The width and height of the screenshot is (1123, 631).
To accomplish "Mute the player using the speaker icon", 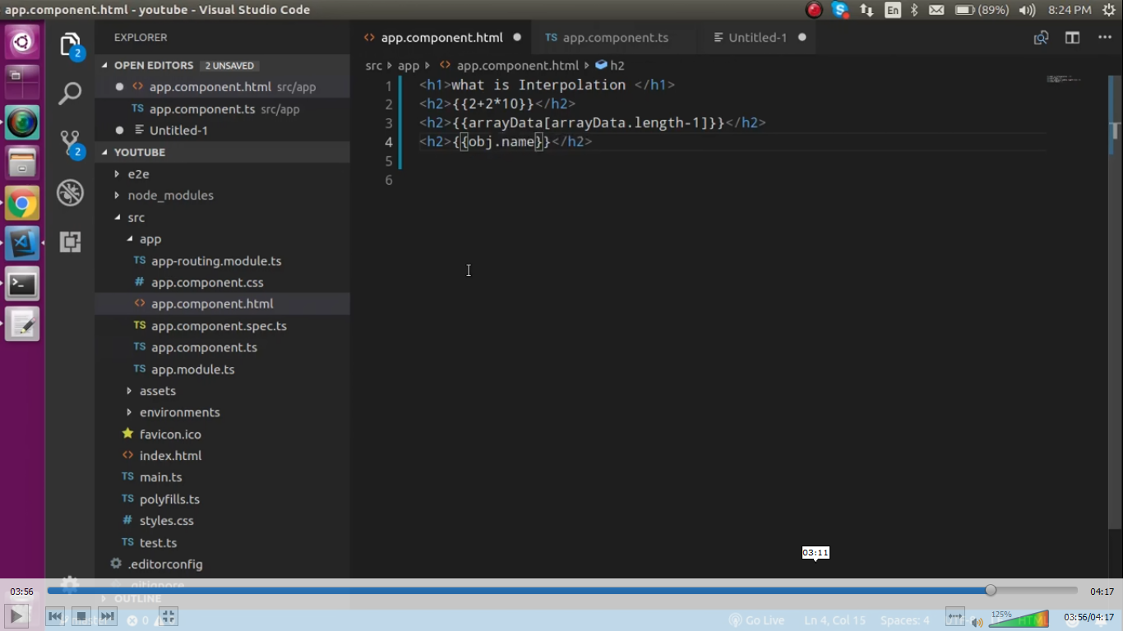I will click(x=977, y=622).
